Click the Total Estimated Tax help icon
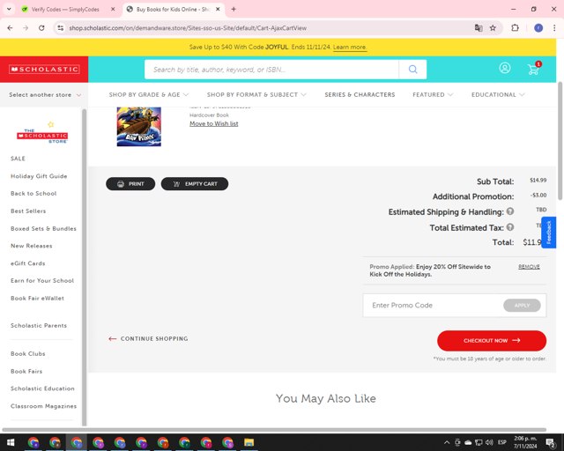564x451 pixels. point(510,227)
